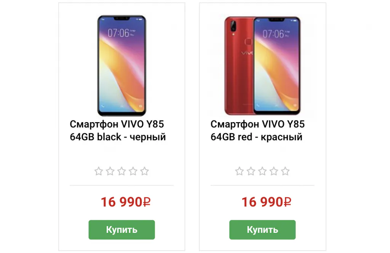Screen dimensions: 390x253
Task: Click Купить for the black VIVO Y85
Action: coord(121,230)
